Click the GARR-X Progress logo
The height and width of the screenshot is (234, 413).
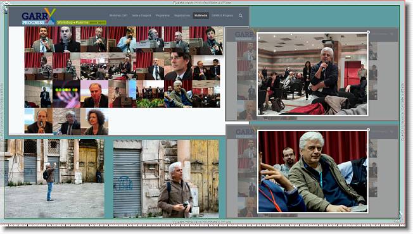39,16
